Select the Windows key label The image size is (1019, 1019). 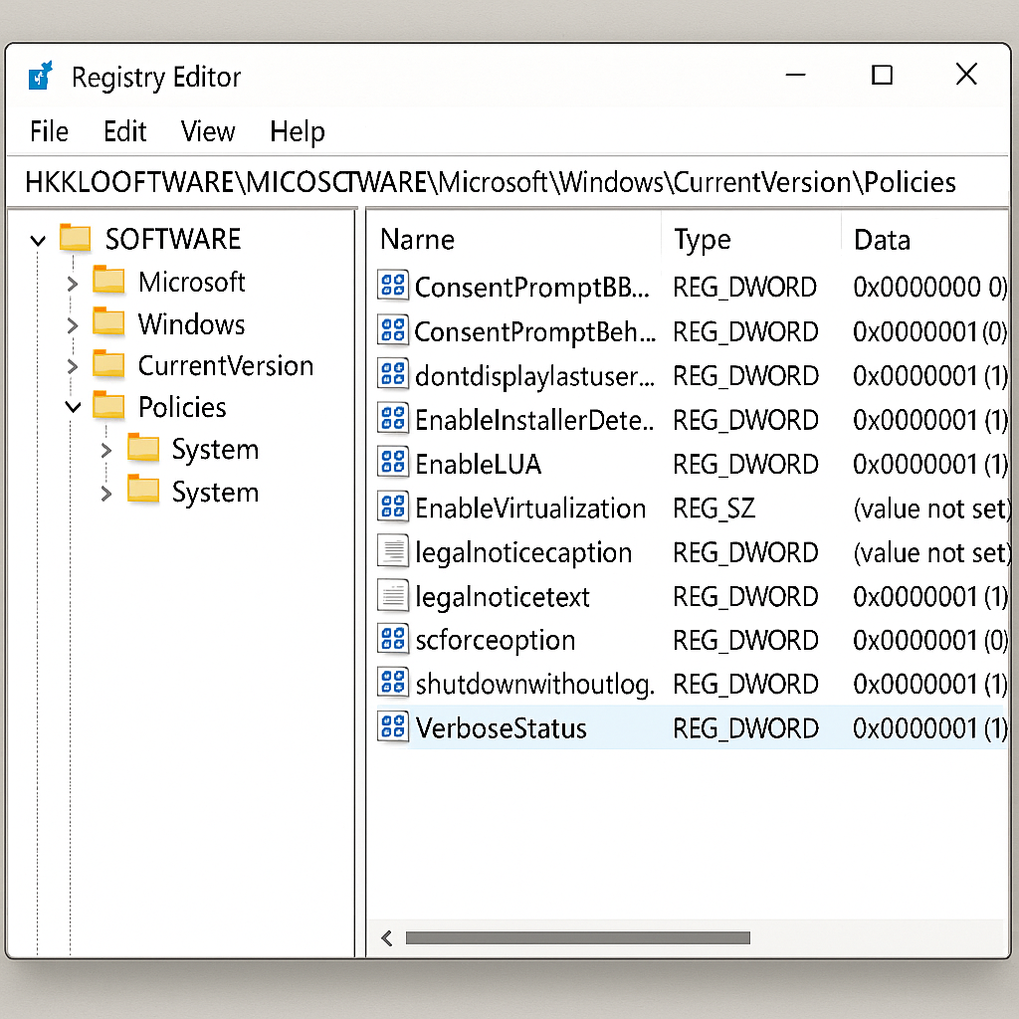click(x=192, y=324)
